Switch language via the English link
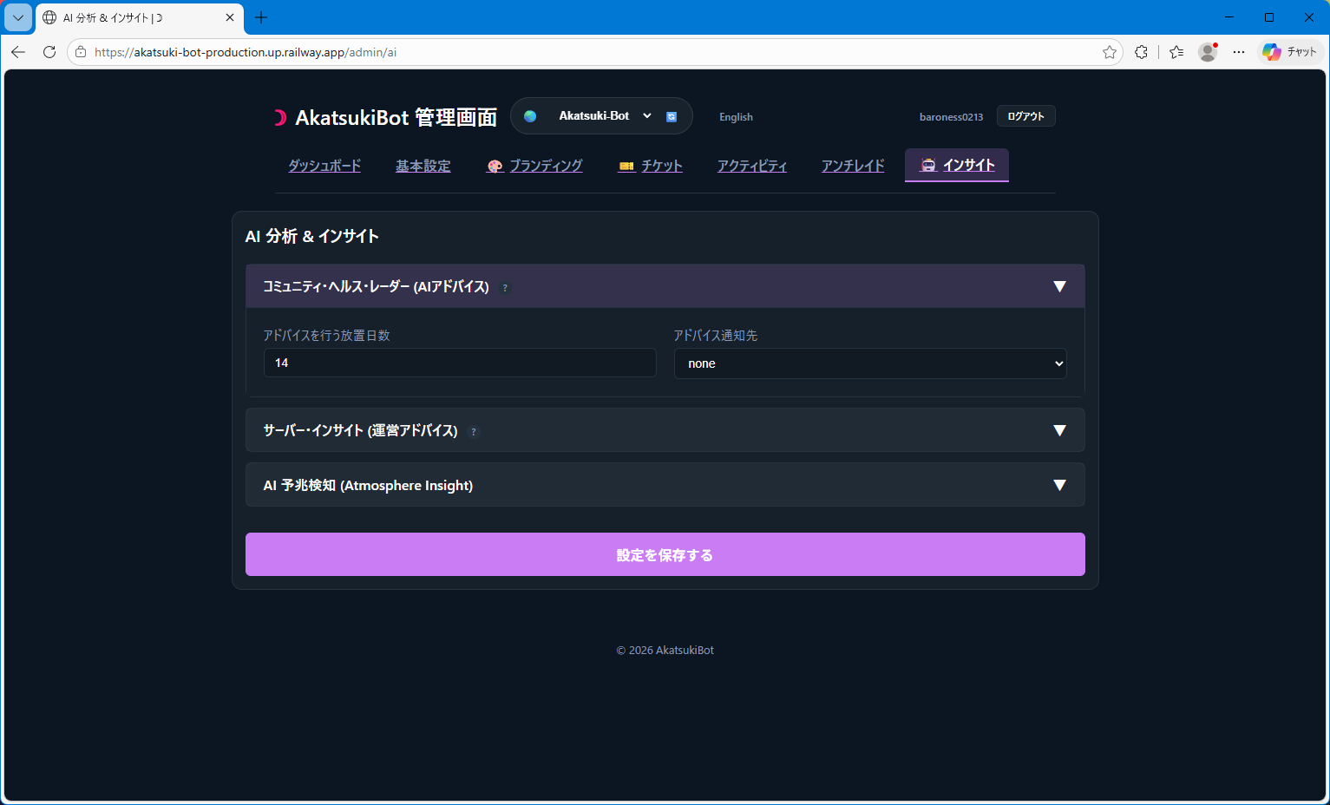1330x805 pixels. pos(736,117)
